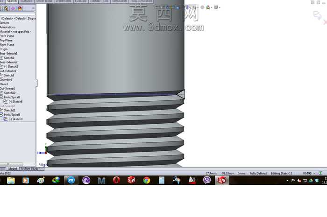Switch to the Sheet Metal ribbon tab
The width and height of the screenshot is (327, 217).
pos(44,1)
